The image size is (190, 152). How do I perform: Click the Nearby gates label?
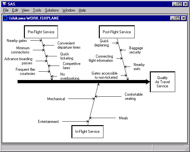(17, 41)
